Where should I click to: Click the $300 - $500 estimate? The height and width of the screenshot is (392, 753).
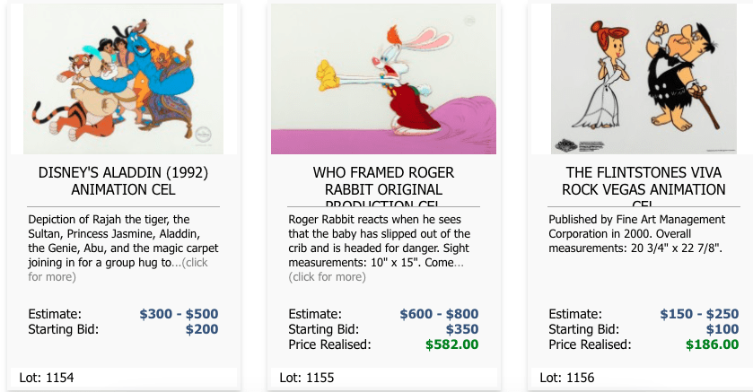pos(179,314)
